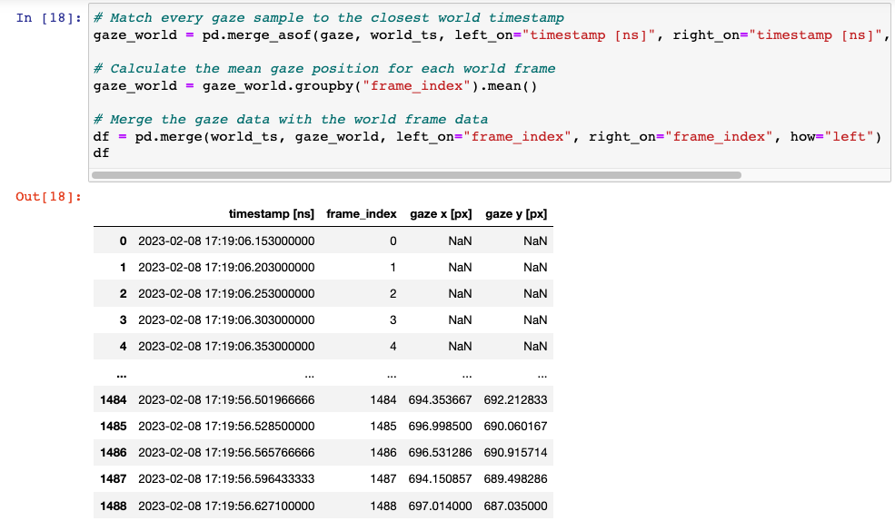Click timestamp 2023-02-08 17:19:56.501966666

pos(226,399)
